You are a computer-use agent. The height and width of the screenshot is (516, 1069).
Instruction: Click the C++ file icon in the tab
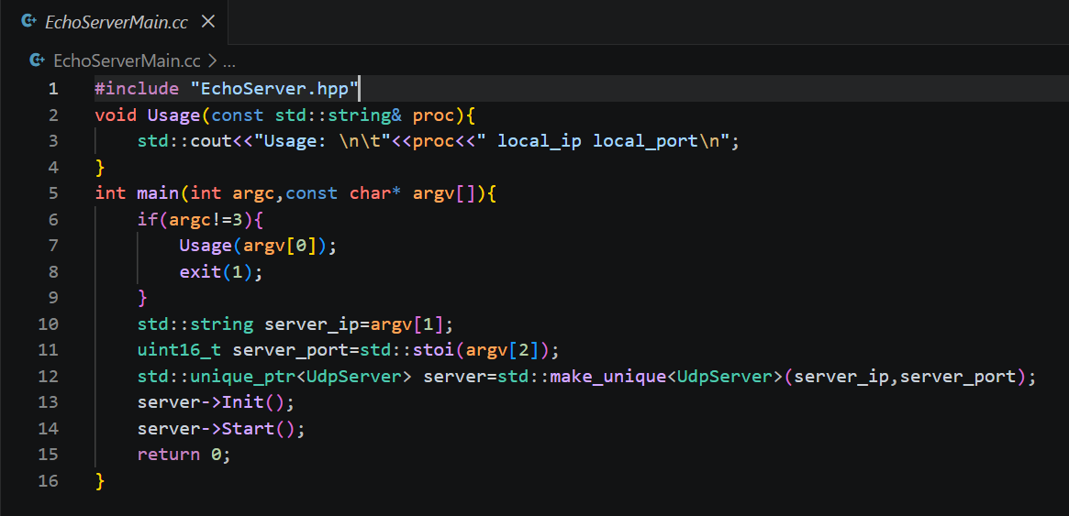28,22
